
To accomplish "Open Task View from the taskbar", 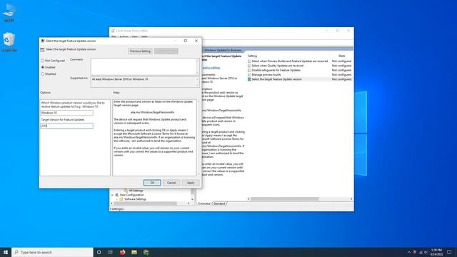I will click(111, 252).
